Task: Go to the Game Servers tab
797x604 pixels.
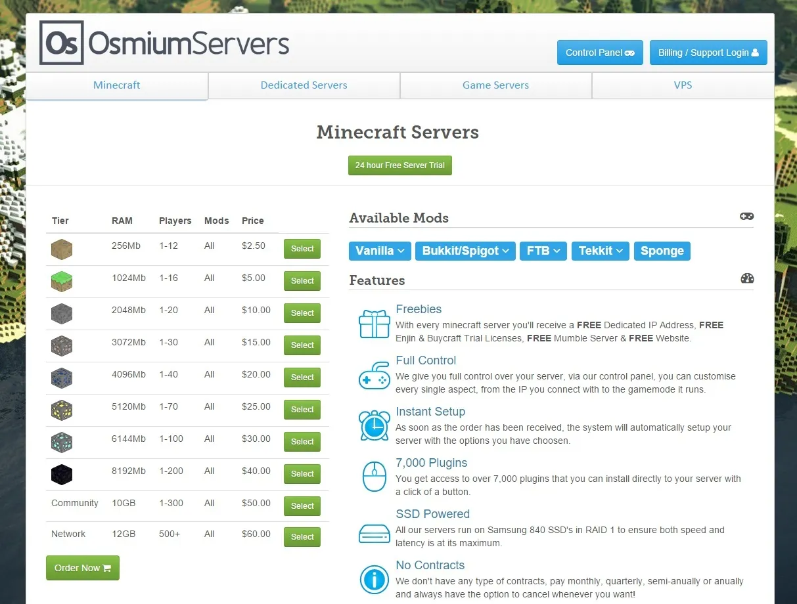Action: coord(495,85)
